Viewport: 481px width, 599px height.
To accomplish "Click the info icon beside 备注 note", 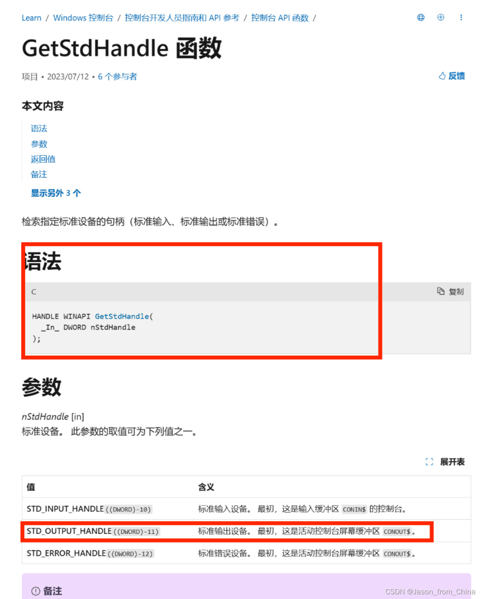I will tap(36, 591).
